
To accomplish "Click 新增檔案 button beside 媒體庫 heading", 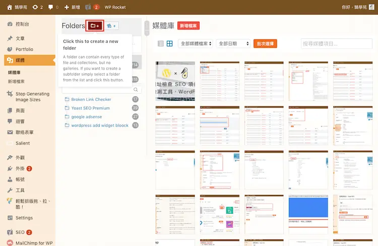I will pyautogui.click(x=188, y=26).
